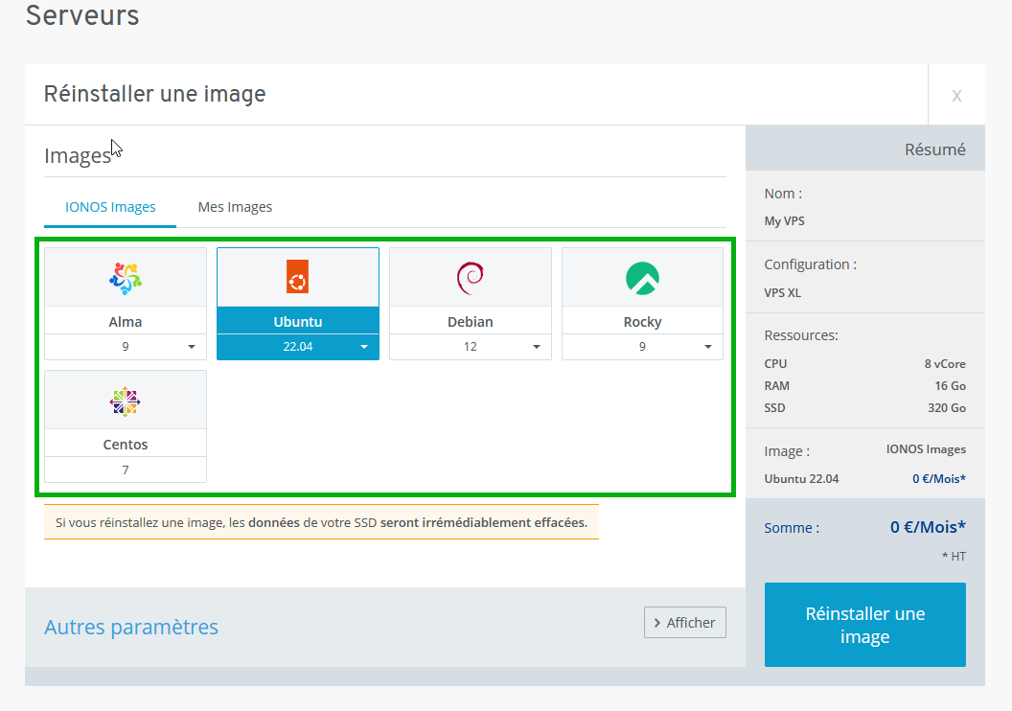Switch to IONOS Images tab
This screenshot has height=711, width=1012.
[x=110, y=207]
